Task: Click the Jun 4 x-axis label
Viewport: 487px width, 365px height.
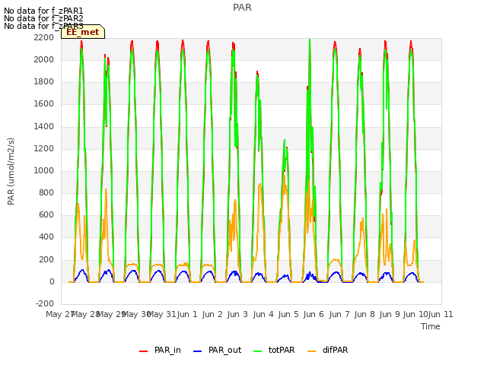Action: pos(263,314)
